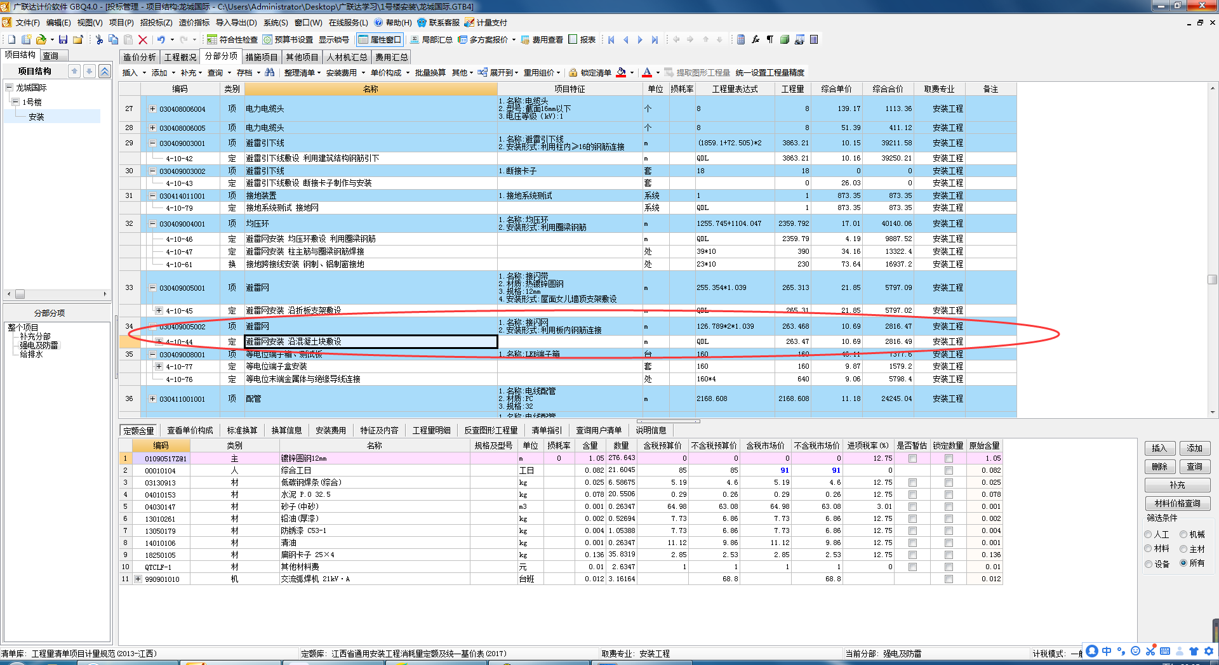Switch to 人材机汇总 tab
Screen dimensions: 1219x665
[x=347, y=57]
